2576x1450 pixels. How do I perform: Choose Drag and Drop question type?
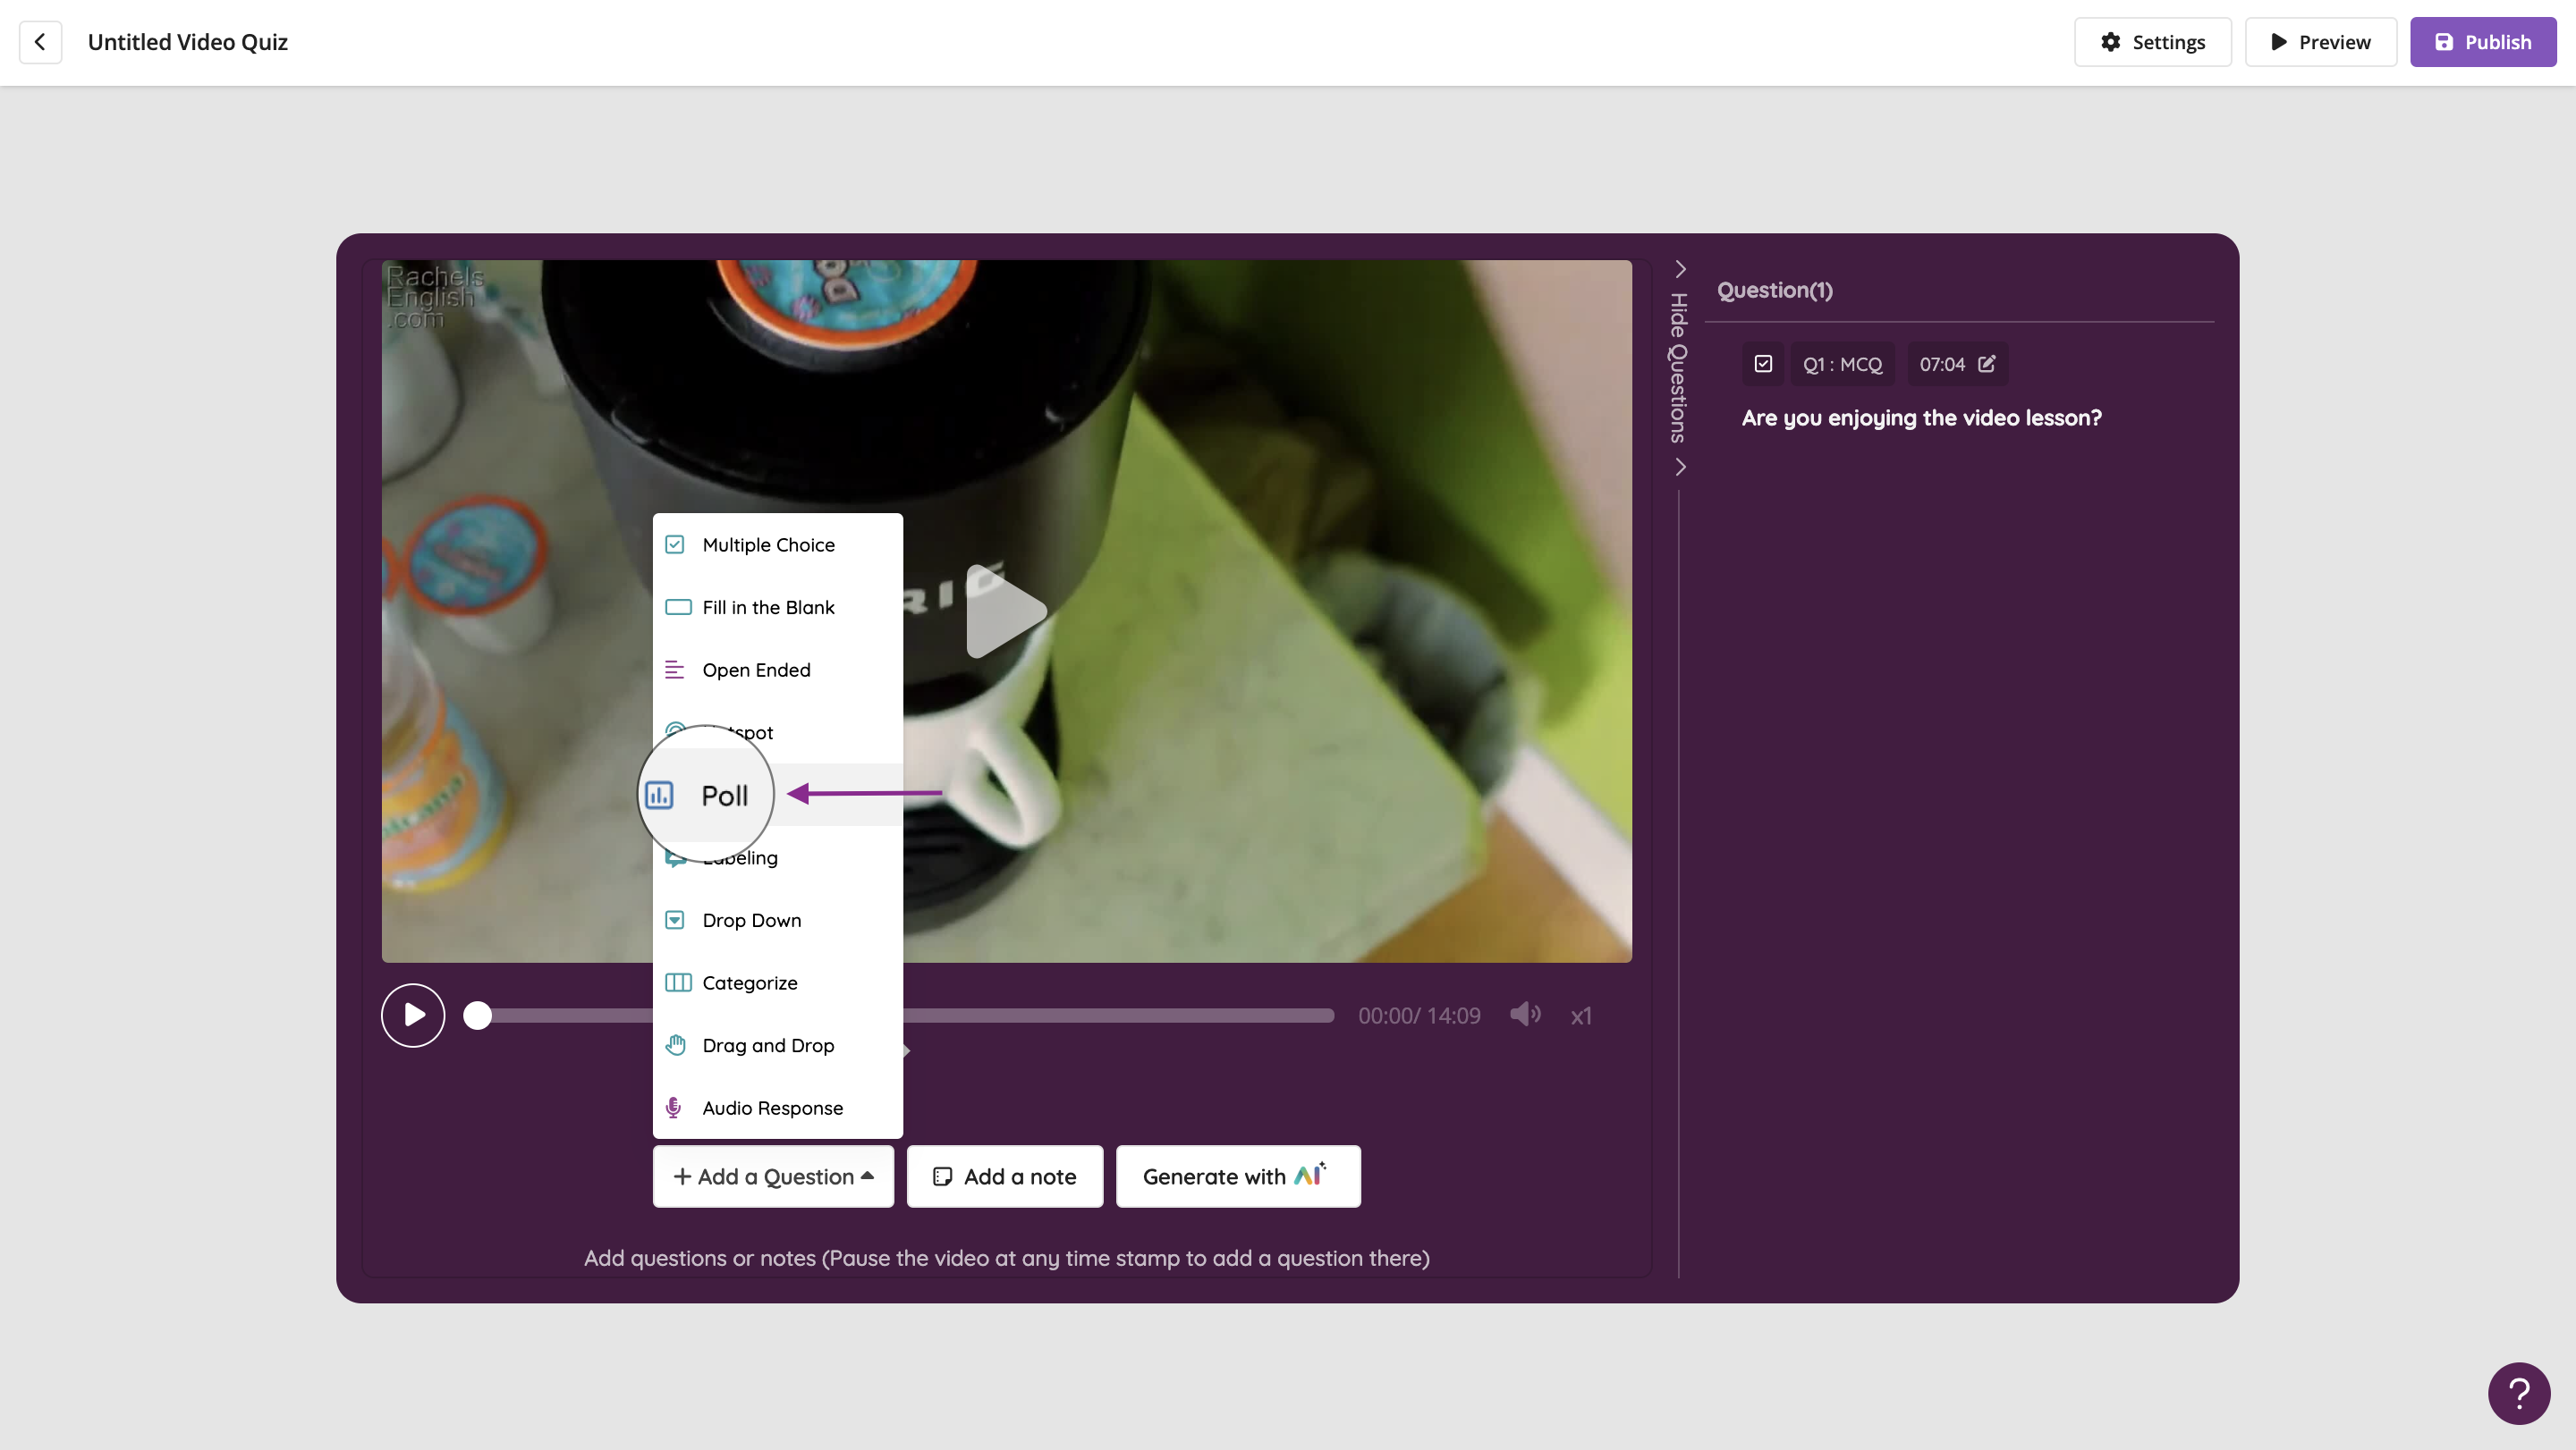click(x=768, y=1046)
